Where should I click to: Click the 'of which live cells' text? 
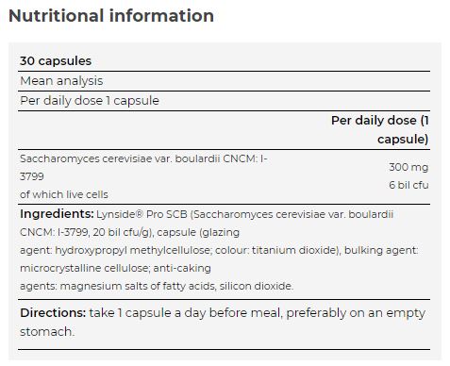64,194
